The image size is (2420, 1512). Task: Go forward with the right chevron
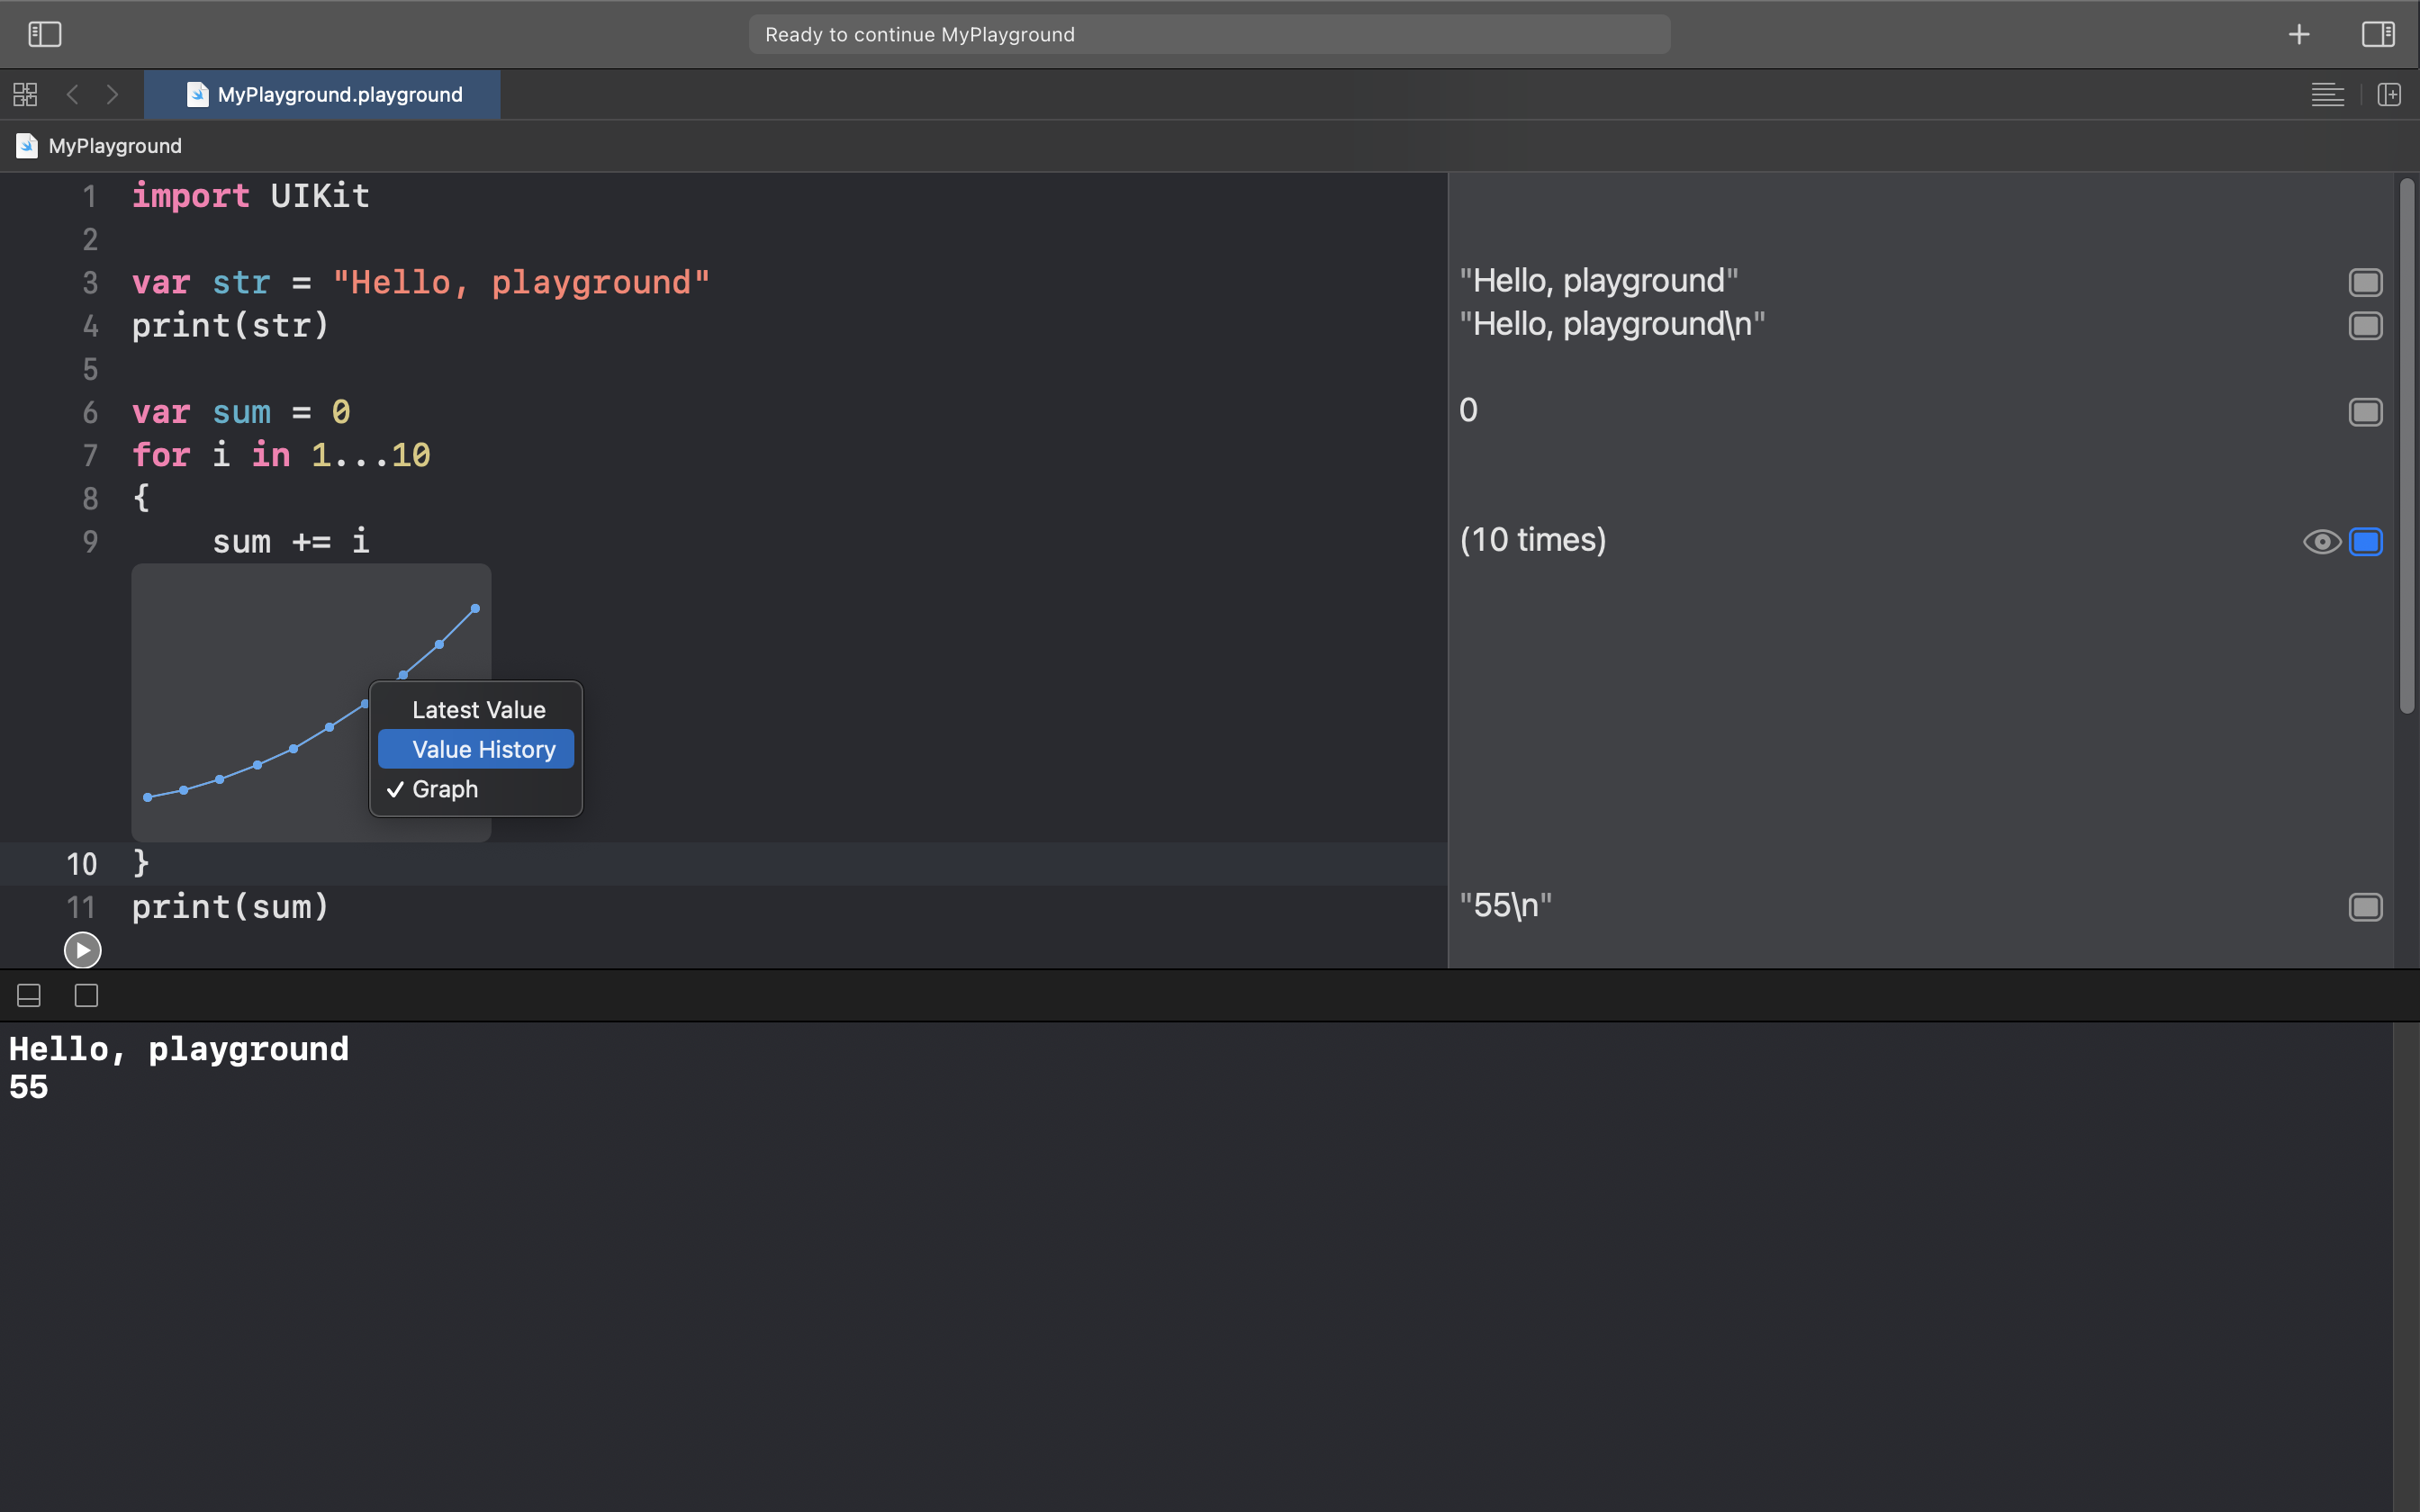112,95
